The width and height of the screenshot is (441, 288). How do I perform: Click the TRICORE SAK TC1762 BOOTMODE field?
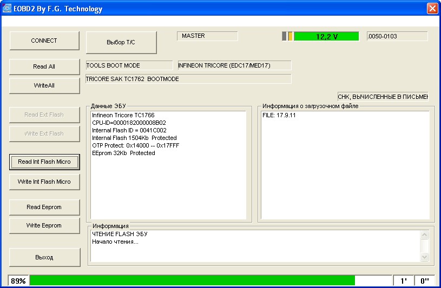[188, 79]
